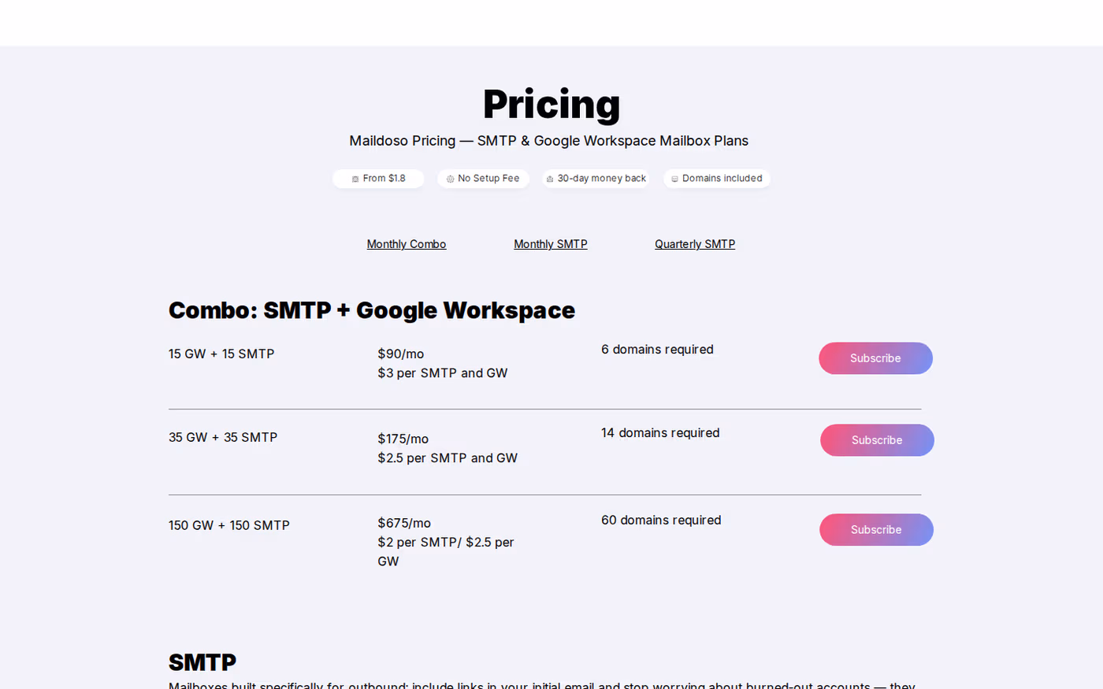Click the 'Combo: SMTP + Google Workspace' heading

pyautogui.click(x=372, y=310)
